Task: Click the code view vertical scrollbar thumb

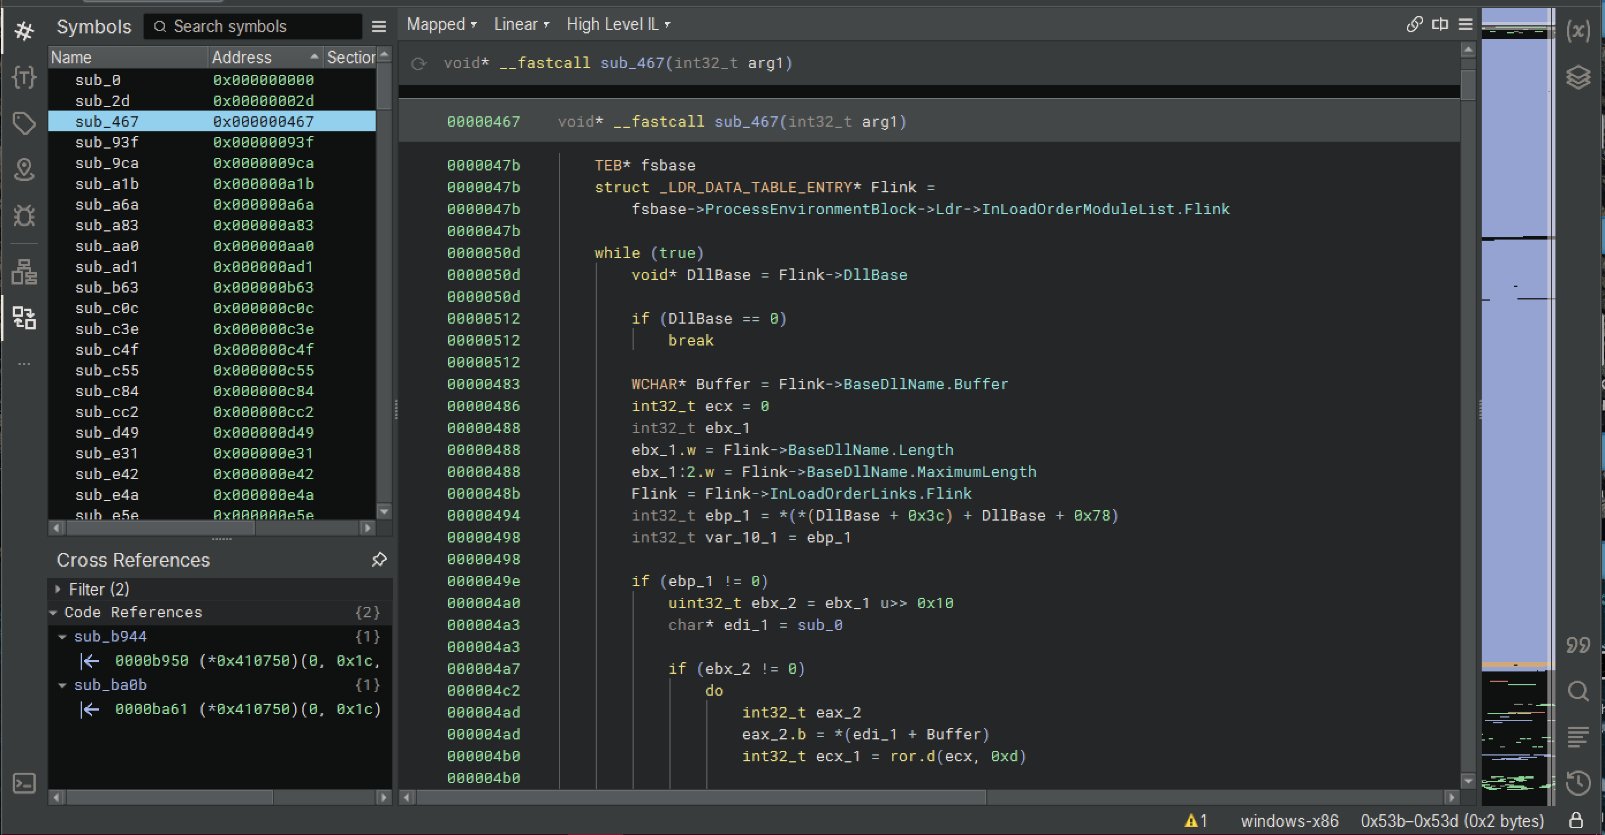Action: pyautogui.click(x=1468, y=85)
